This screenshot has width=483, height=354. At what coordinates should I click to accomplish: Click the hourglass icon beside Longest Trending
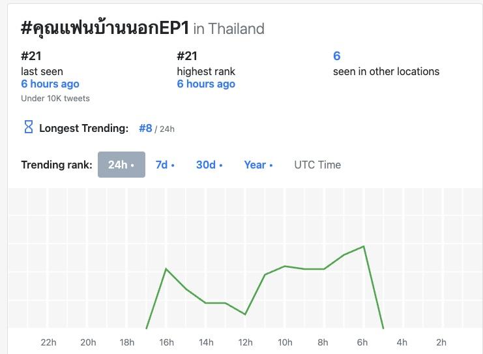[28, 127]
